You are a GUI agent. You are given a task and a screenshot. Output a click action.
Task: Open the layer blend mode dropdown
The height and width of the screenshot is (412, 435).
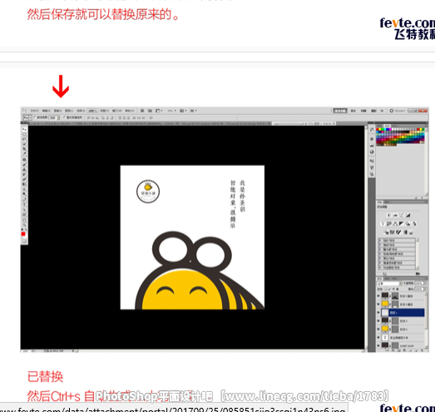[x=389, y=284]
